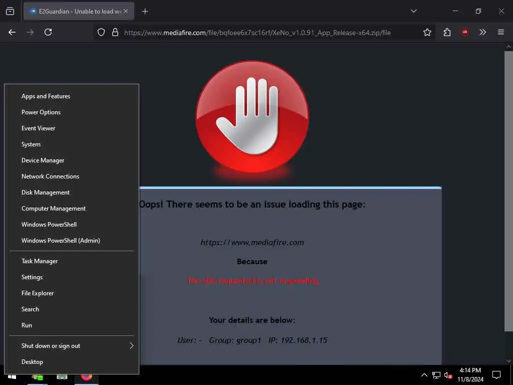Launch Disk Management

click(x=72, y=192)
